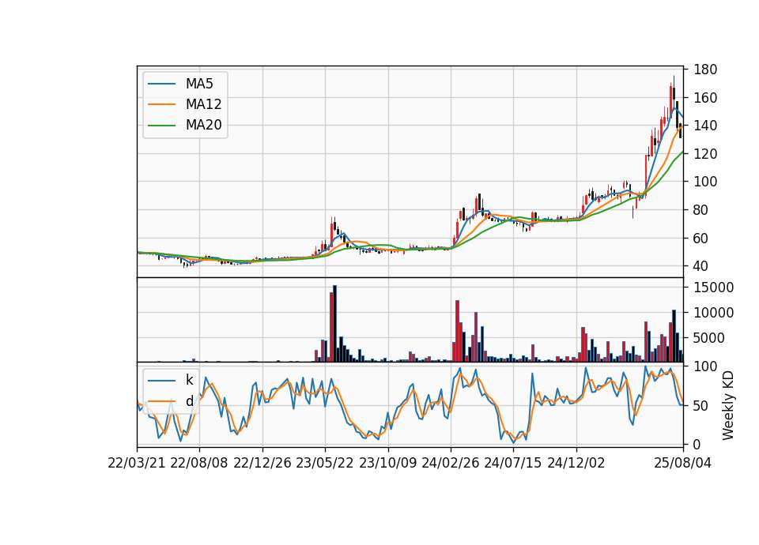Click the 22/08/08 date label
759x545 pixels.
(x=199, y=463)
